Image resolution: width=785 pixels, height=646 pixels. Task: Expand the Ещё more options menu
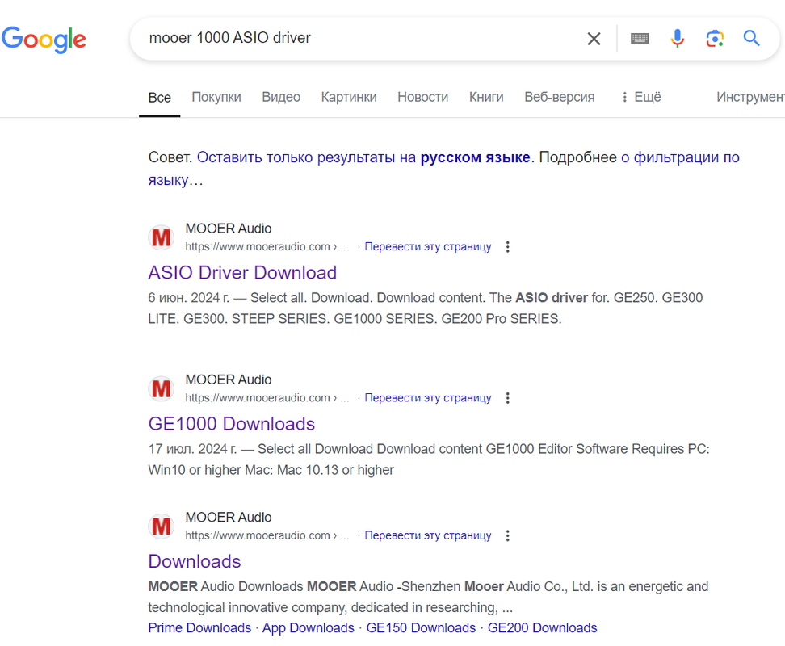pos(641,97)
